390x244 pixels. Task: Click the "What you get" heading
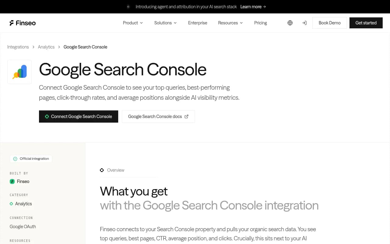[134, 192]
